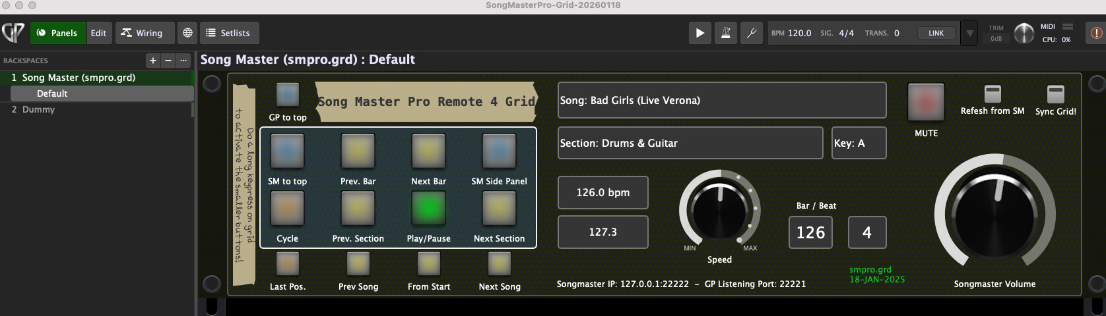Click the Songmaster Volume knob
Image resolution: width=1106 pixels, height=316 pixels.
pyautogui.click(x=994, y=214)
